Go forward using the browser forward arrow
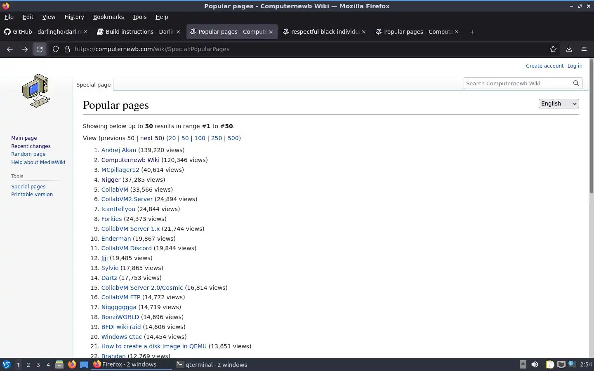Viewport: 594px width, 371px height. [x=25, y=49]
